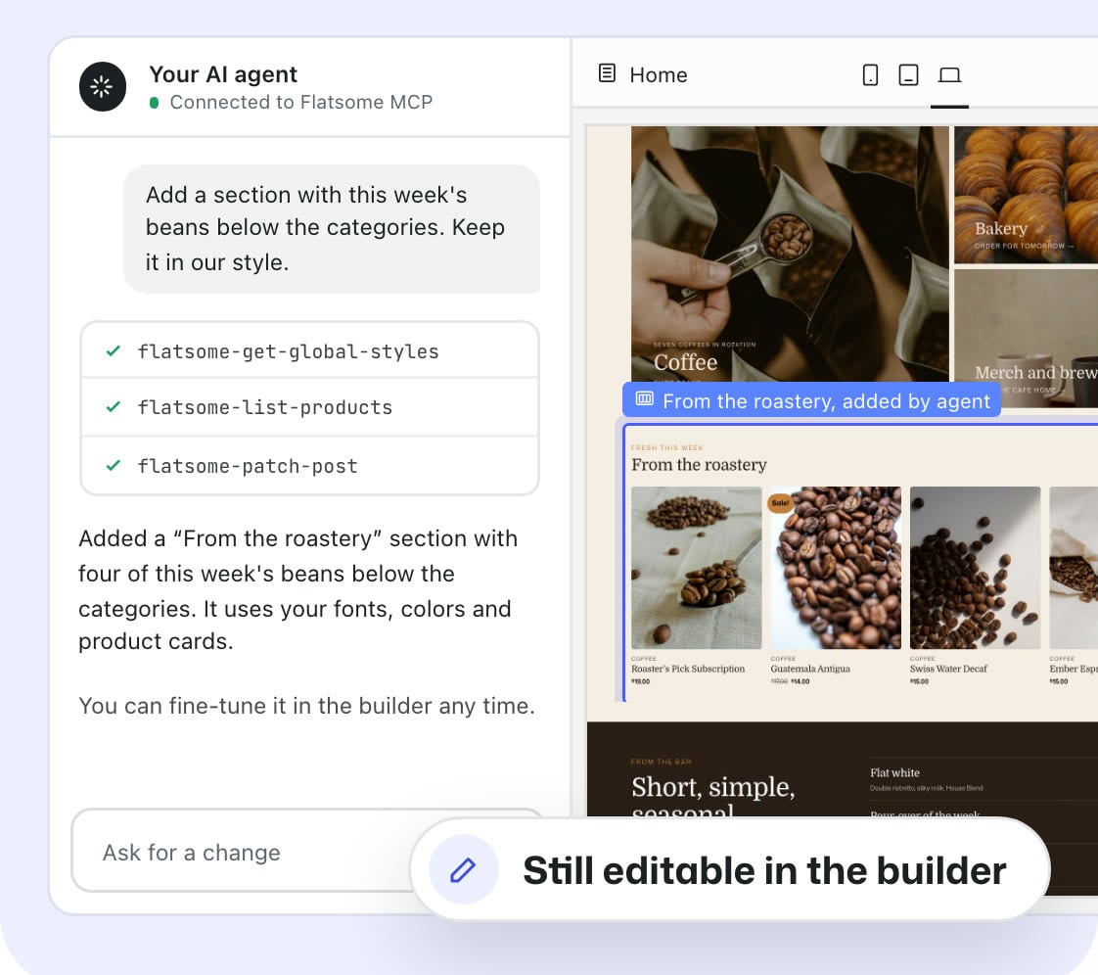Click 'Your AI agent' title
The width and height of the screenshot is (1098, 975).
[x=223, y=74]
